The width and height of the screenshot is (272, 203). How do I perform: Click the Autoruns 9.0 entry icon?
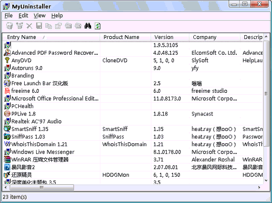click(x=7, y=68)
